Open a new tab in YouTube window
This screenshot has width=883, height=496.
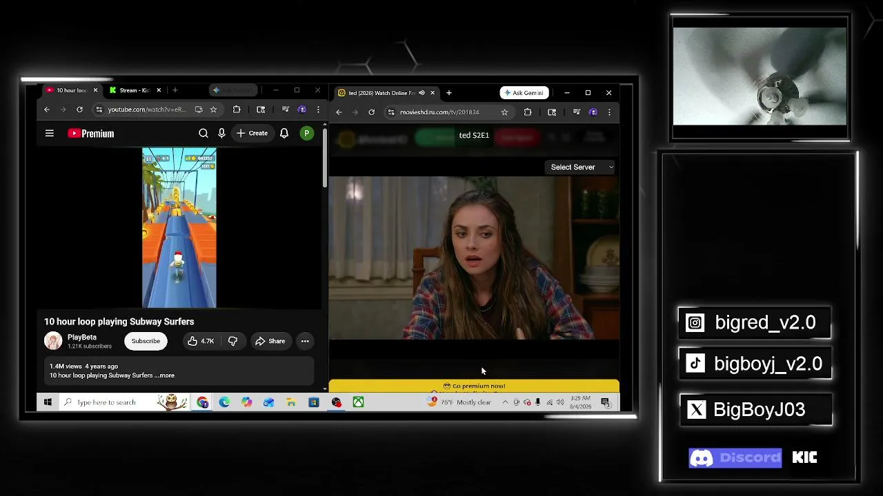pos(175,90)
